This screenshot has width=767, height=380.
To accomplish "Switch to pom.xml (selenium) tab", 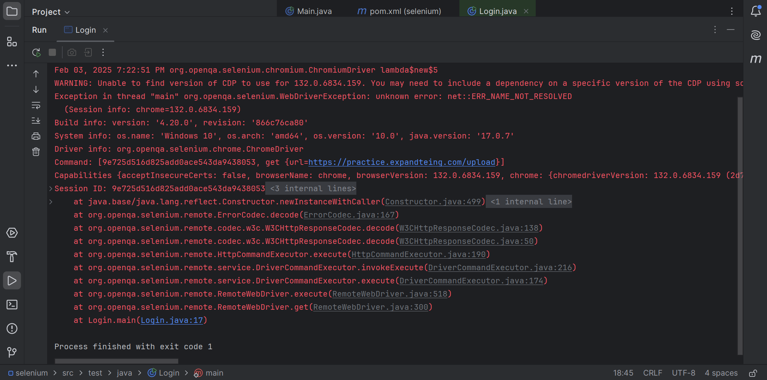I will pos(399,11).
